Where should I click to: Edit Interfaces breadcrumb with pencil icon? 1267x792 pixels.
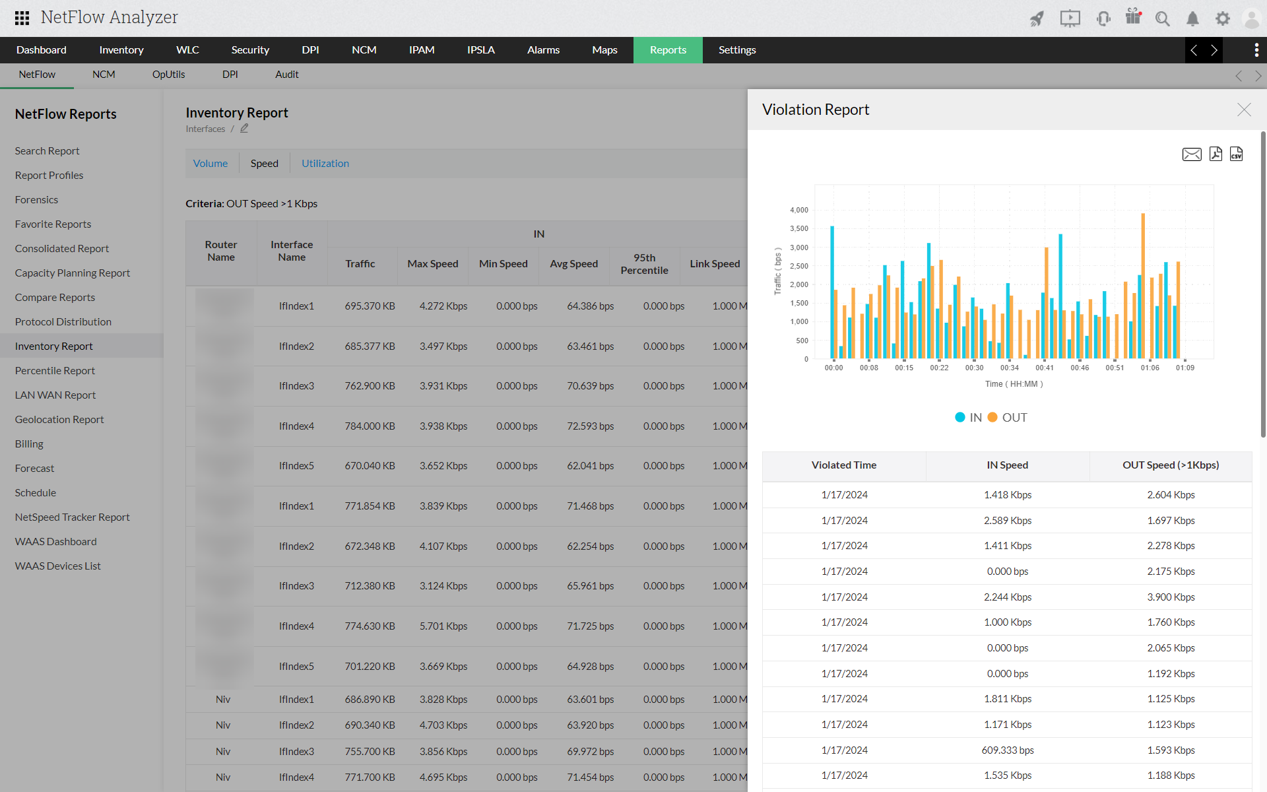[x=244, y=129]
